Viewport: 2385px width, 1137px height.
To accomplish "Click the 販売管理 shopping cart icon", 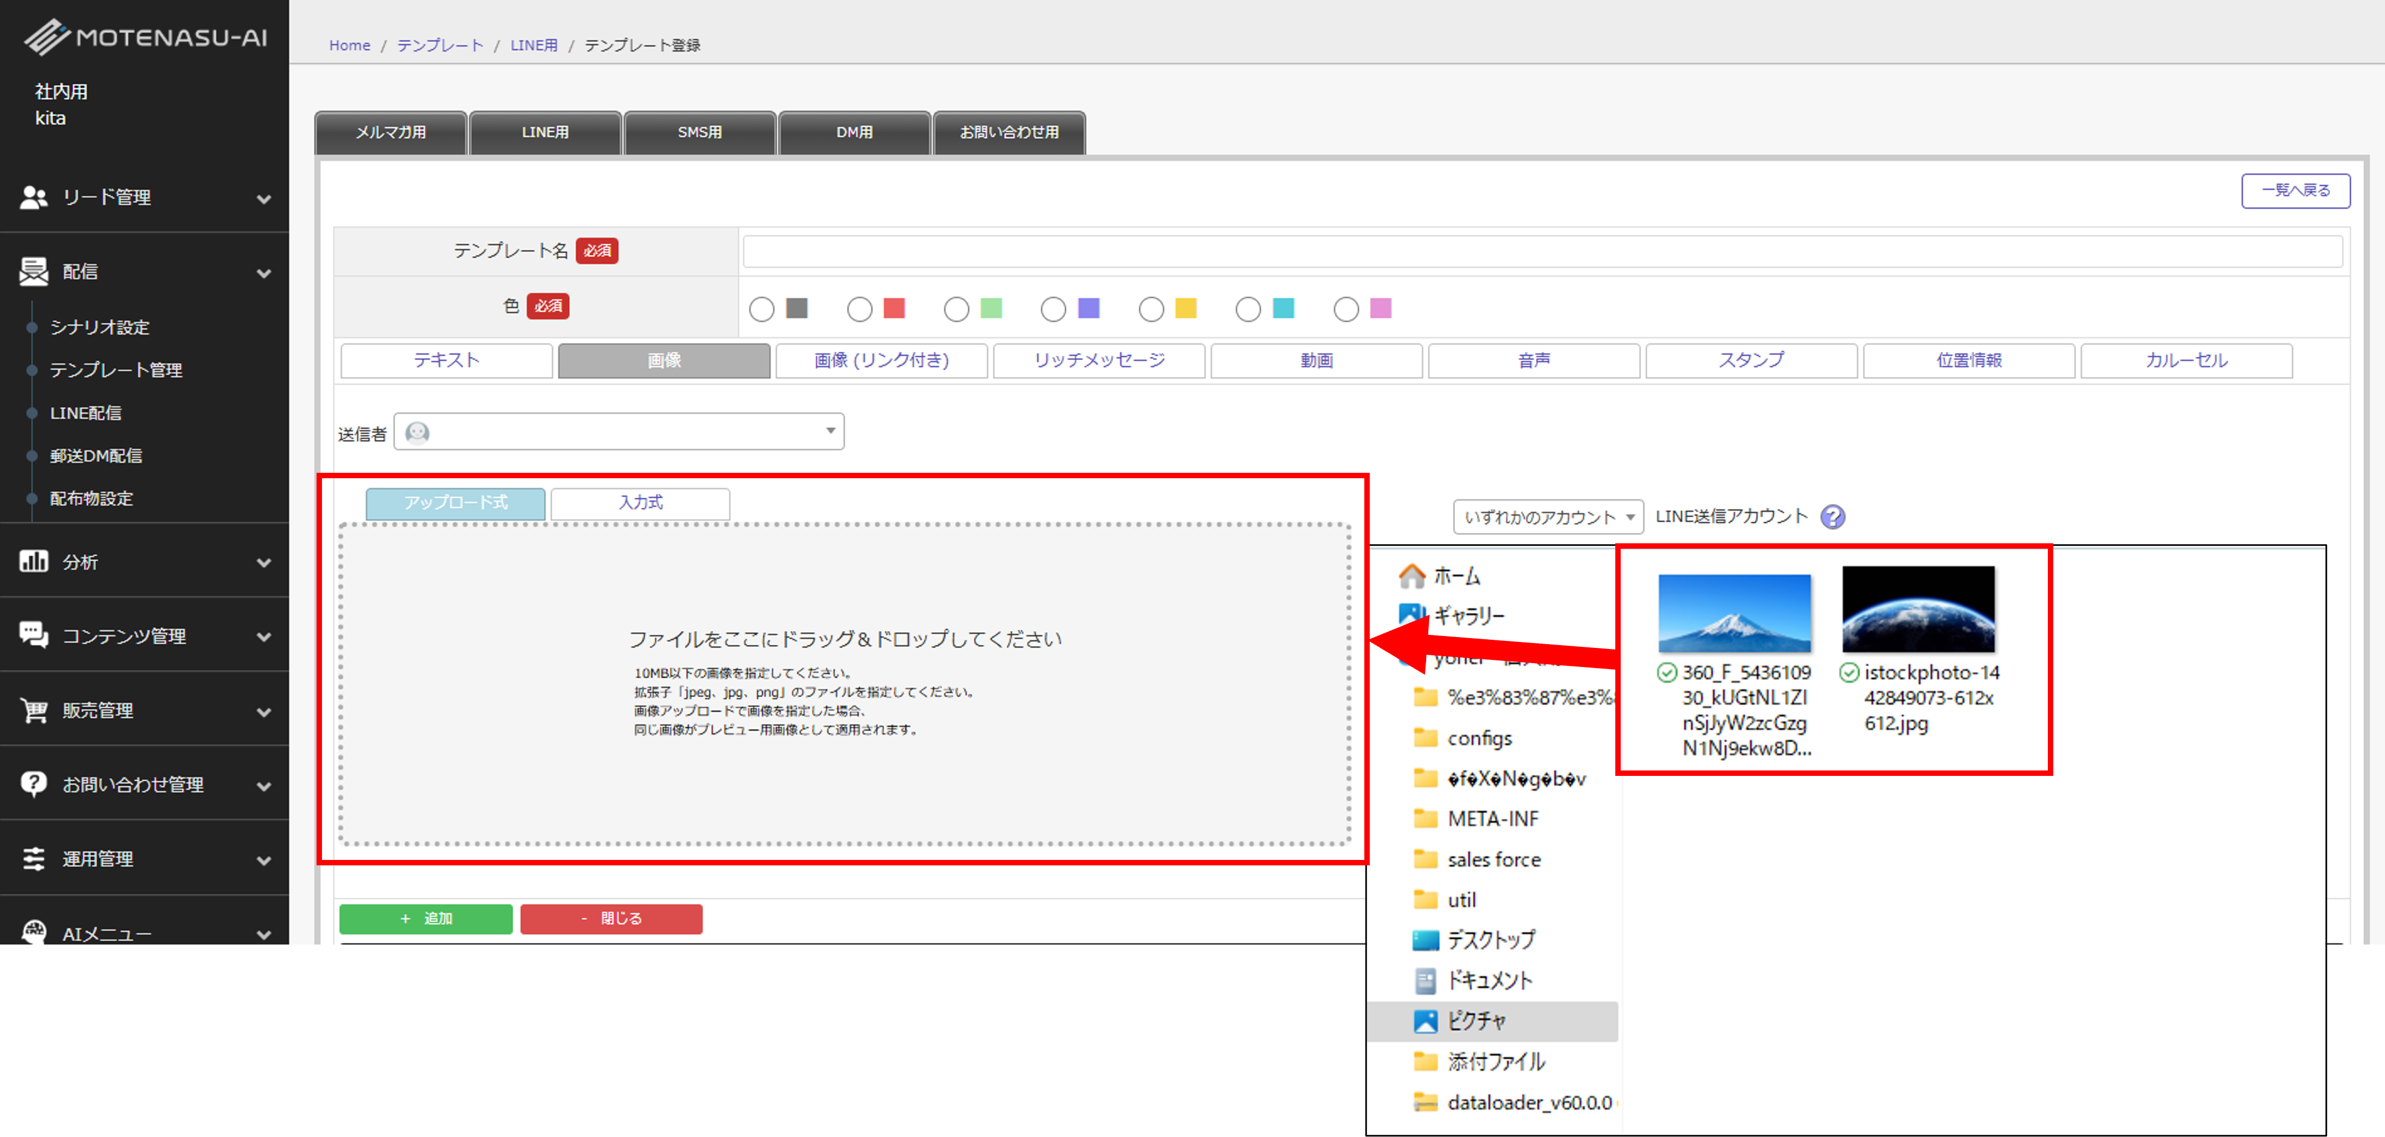I will (x=33, y=710).
